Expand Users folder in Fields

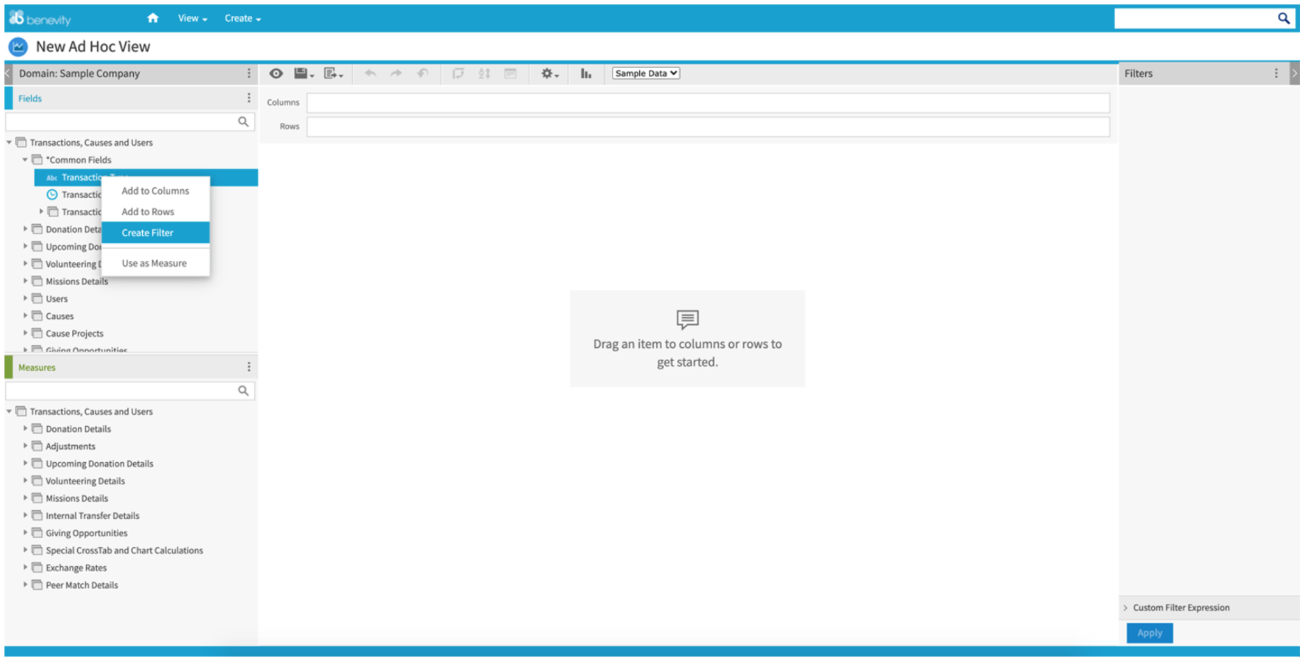pyautogui.click(x=25, y=298)
